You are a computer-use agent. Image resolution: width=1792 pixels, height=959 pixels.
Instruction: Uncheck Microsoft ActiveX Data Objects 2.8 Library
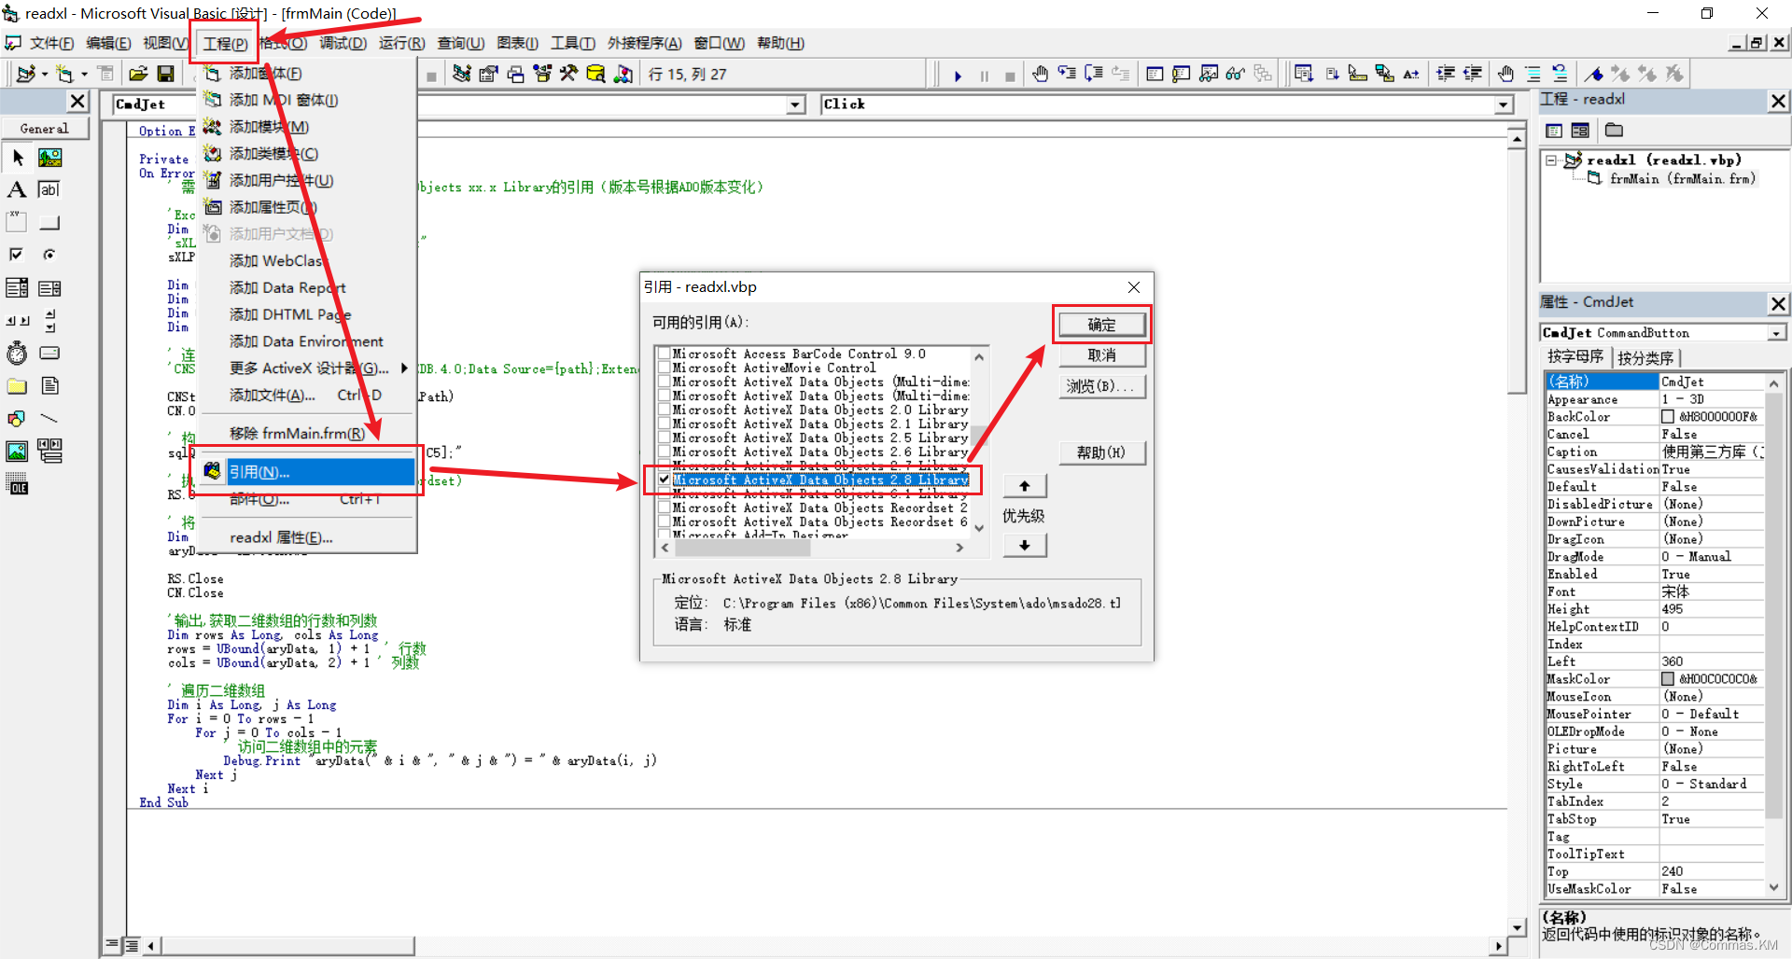664,479
